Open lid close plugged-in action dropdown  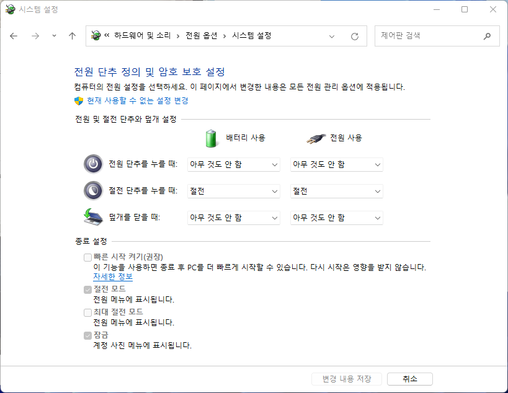337,218
